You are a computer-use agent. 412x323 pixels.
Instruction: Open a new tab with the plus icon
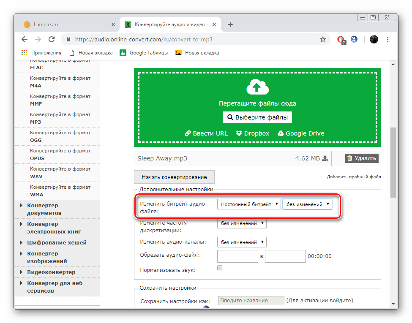click(x=230, y=24)
